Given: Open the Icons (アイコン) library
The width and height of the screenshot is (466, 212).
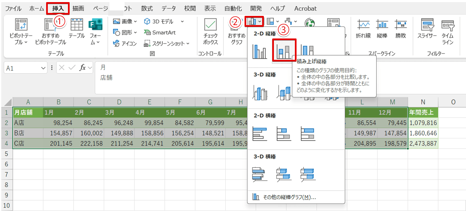Looking at the screenshot, I should point(125,44).
